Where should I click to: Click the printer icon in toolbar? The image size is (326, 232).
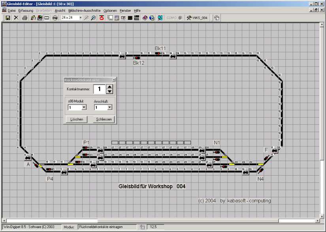pos(25,18)
